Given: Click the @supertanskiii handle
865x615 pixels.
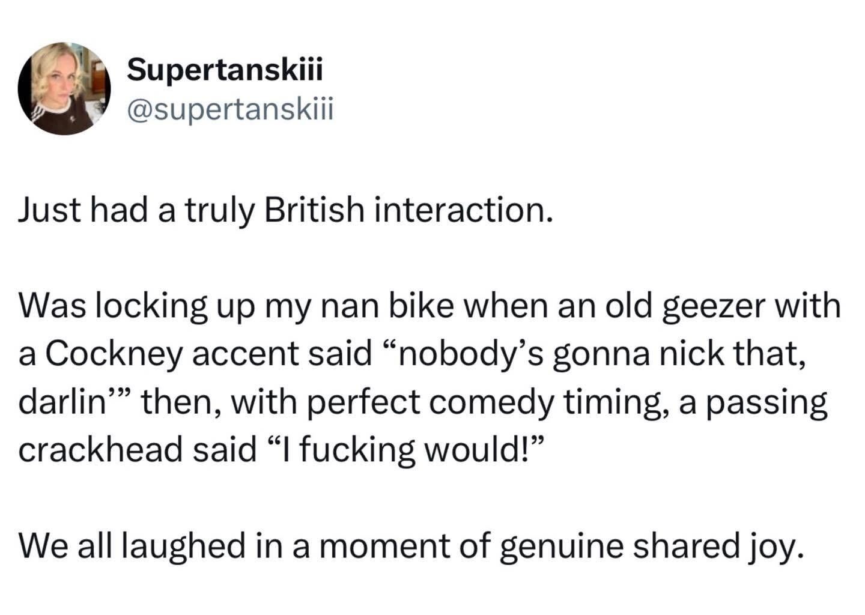Looking at the screenshot, I should (229, 110).
